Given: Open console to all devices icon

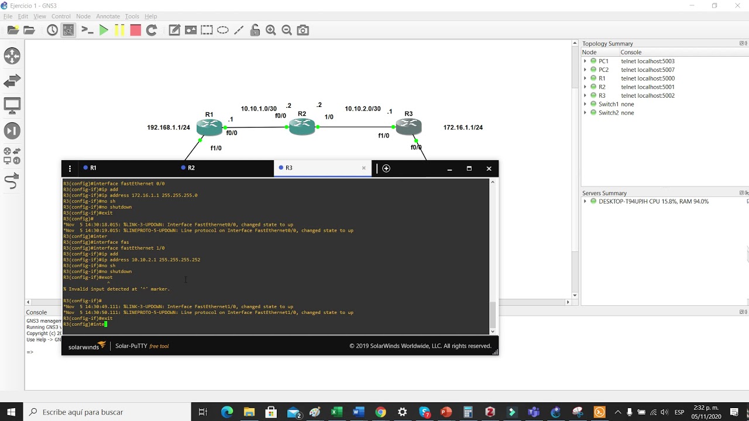Looking at the screenshot, I should pos(87,30).
